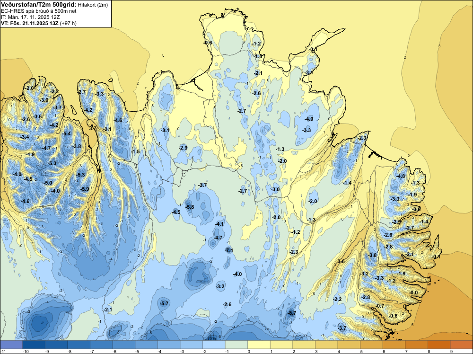Select the -7.1 temperature value
The image size is (473, 354).
229,250
